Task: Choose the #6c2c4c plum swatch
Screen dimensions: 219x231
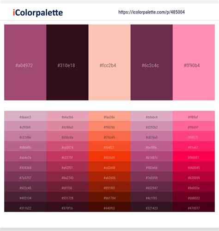Action: click(x=152, y=62)
